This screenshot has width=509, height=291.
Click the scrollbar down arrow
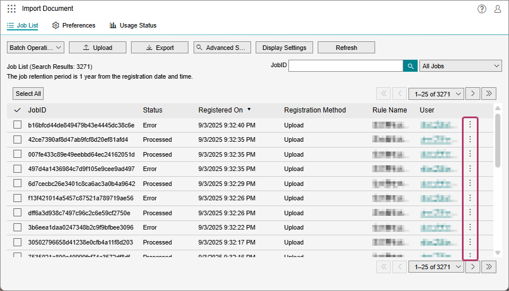498,253
